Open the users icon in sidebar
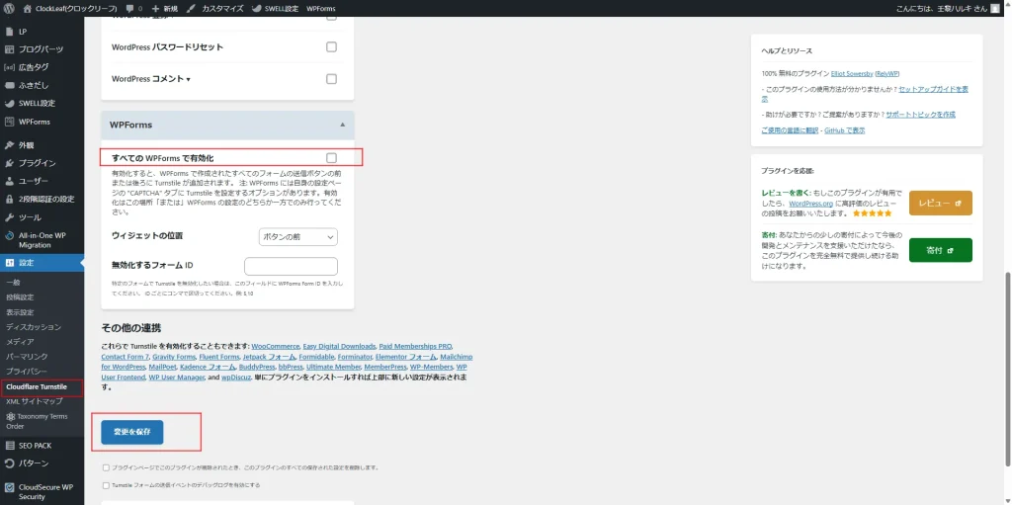The width and height of the screenshot is (1012, 505). pos(10,181)
